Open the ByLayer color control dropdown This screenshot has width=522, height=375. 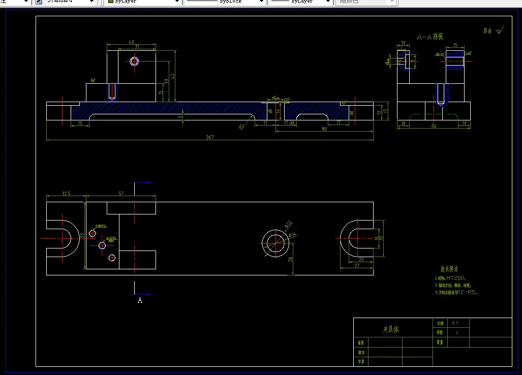143,2
